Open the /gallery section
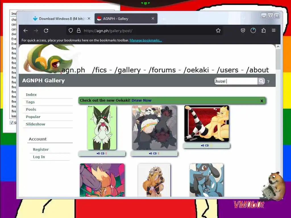Screen dimensions: 291x218 (x=128, y=70)
